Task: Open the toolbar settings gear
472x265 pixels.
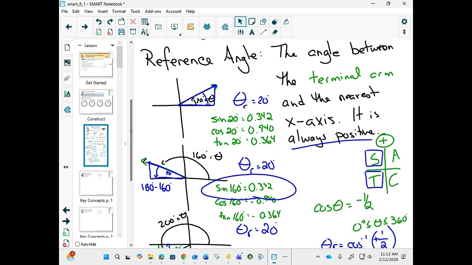Action: point(404,22)
